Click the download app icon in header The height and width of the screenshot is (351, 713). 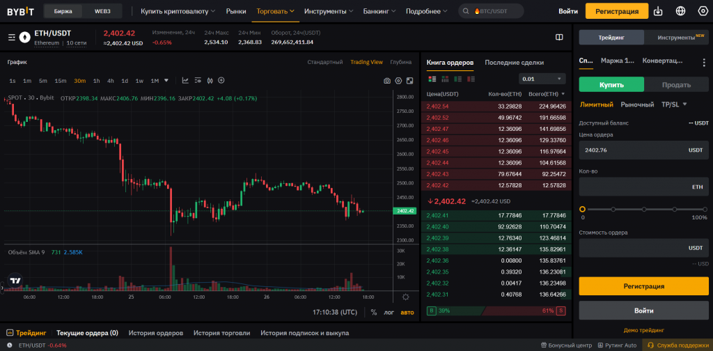[x=658, y=11]
